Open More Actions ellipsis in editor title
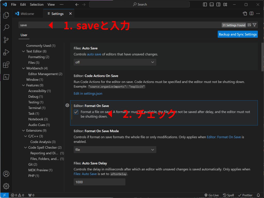The width and height of the screenshot is (264, 198). [258, 14]
